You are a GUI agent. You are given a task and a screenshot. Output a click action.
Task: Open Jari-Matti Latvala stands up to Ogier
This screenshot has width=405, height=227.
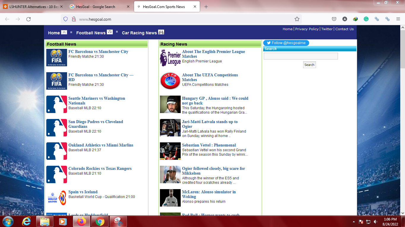(x=210, y=124)
